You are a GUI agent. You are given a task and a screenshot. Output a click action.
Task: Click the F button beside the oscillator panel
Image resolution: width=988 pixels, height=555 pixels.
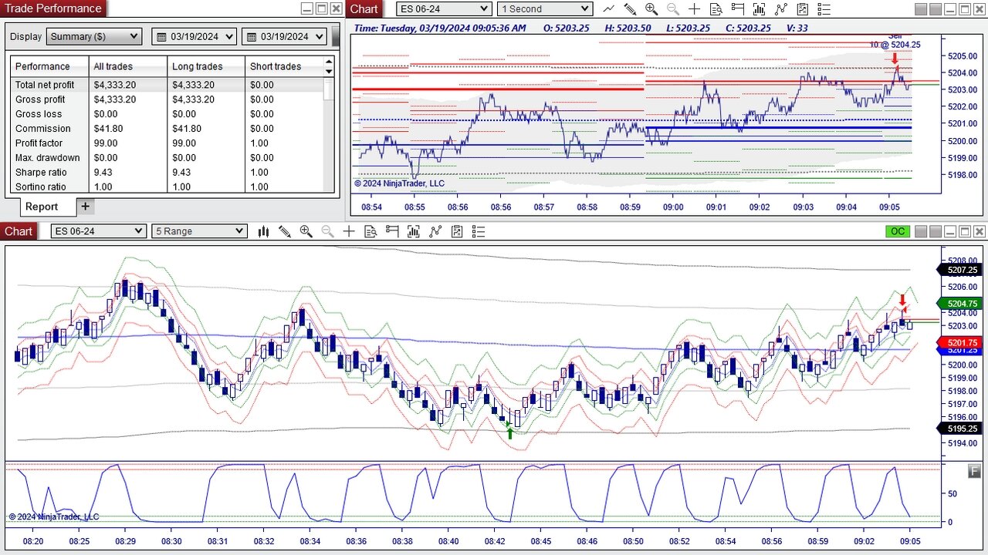click(974, 471)
